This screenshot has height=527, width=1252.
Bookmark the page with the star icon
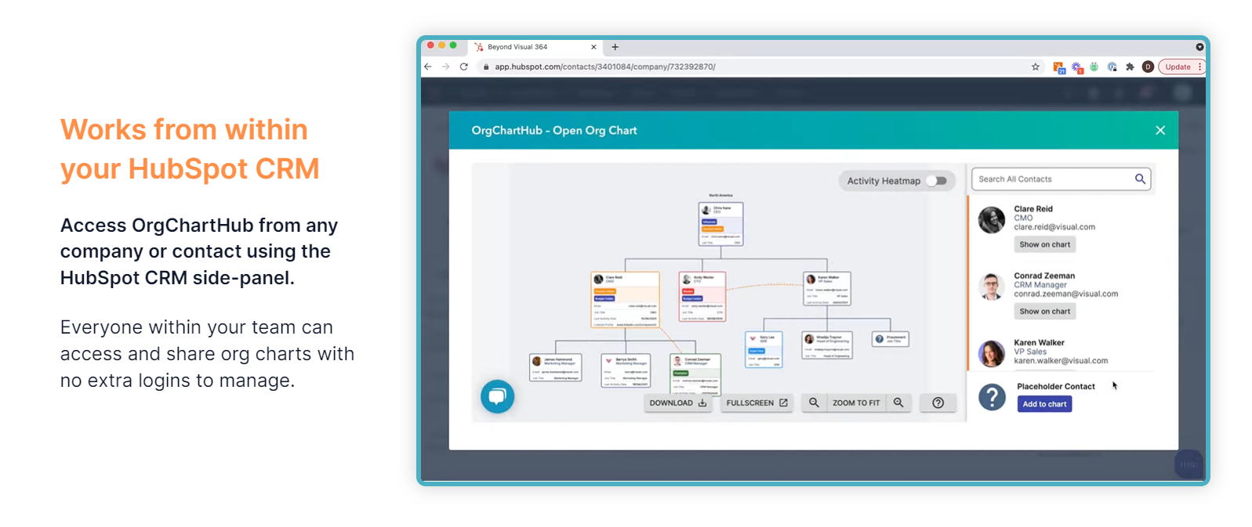click(x=1036, y=67)
